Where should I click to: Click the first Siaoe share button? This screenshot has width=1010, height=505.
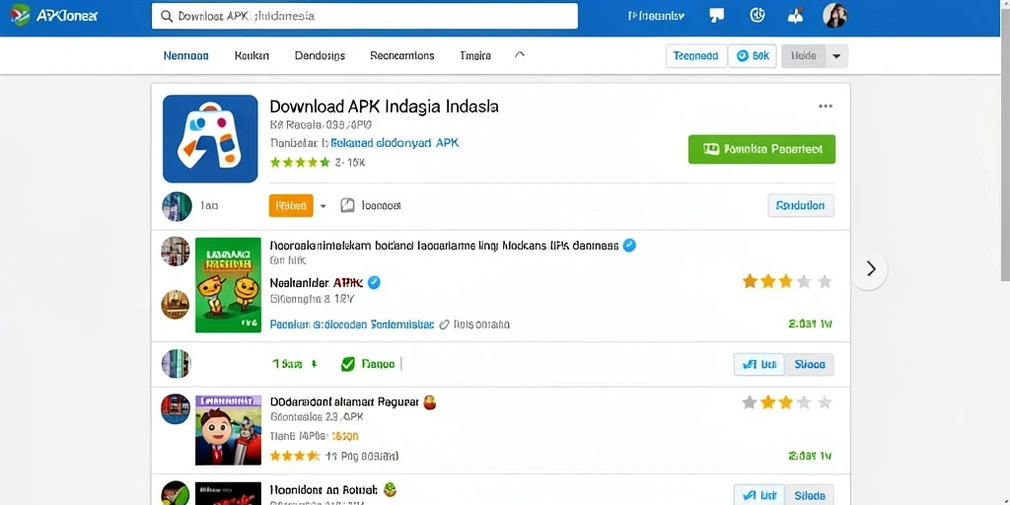point(810,365)
